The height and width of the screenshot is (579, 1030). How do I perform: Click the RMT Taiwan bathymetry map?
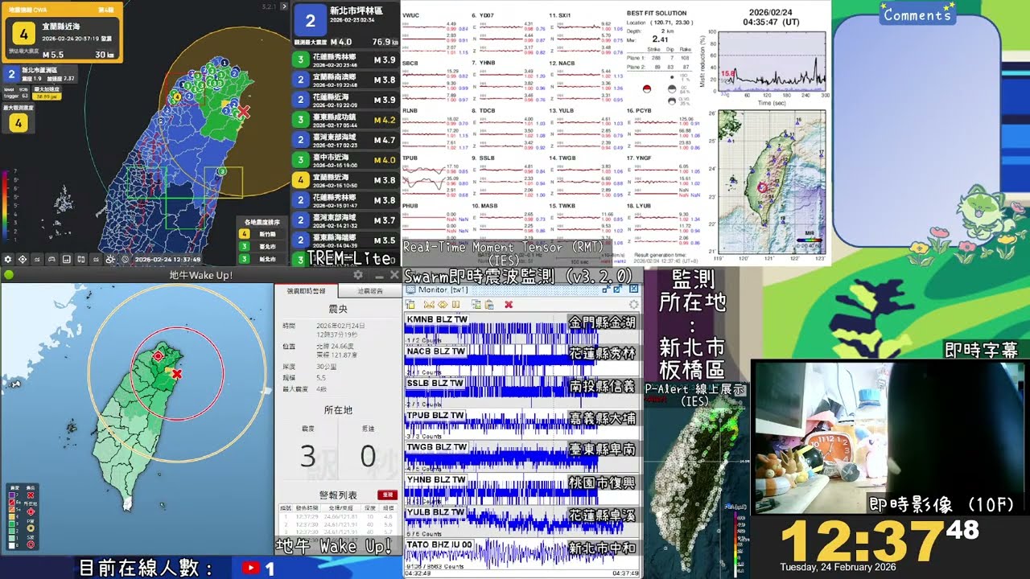coord(772,182)
